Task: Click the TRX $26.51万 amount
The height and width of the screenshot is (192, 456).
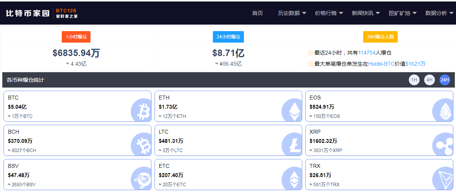Action: [321, 175]
